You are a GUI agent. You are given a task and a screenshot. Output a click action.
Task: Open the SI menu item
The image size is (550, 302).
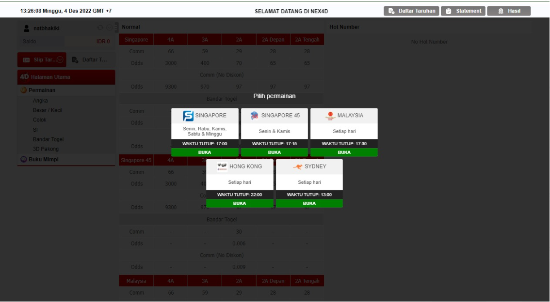click(x=35, y=130)
